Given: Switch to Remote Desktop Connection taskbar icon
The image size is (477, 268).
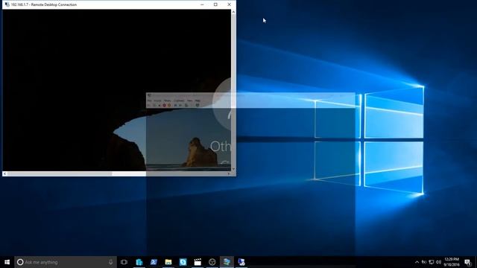Looking at the screenshot, I should pyautogui.click(x=241, y=262).
